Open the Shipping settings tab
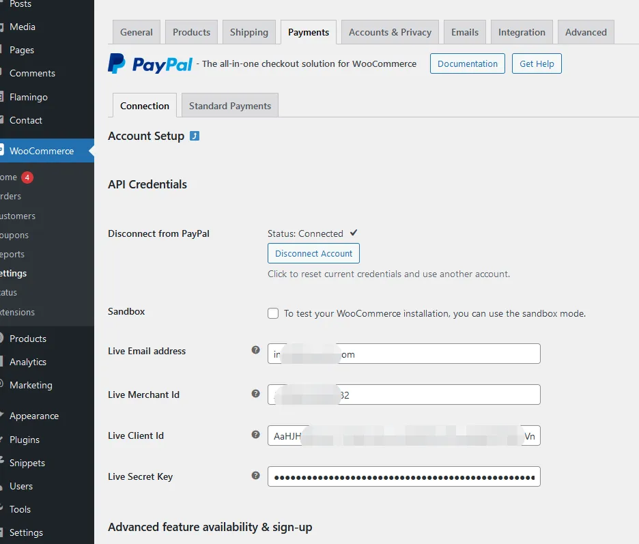639x544 pixels. (x=248, y=32)
